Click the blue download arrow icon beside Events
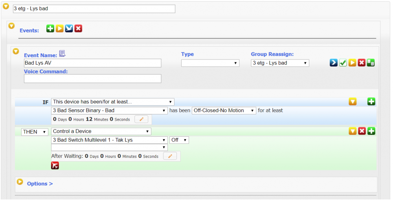The width and height of the screenshot is (393, 201). click(69, 29)
